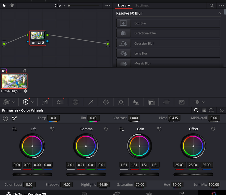The image size is (226, 195).
Task: Click the Temp value field
Action: click(54, 118)
